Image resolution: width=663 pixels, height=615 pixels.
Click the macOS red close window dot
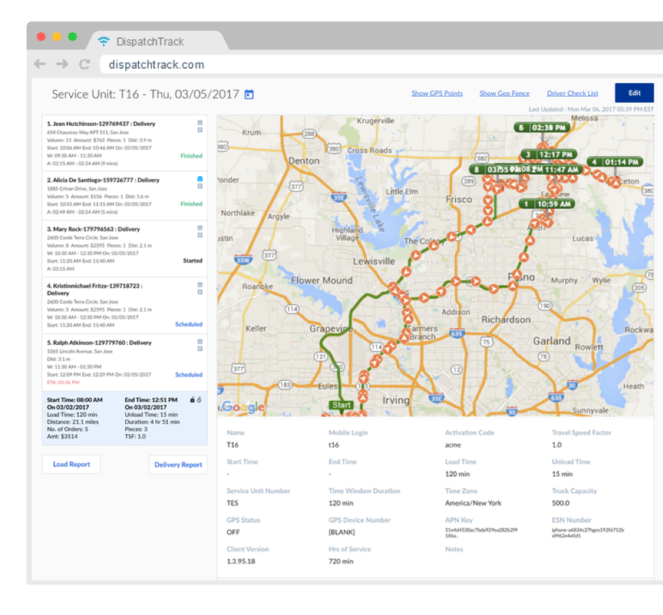pos(41,37)
